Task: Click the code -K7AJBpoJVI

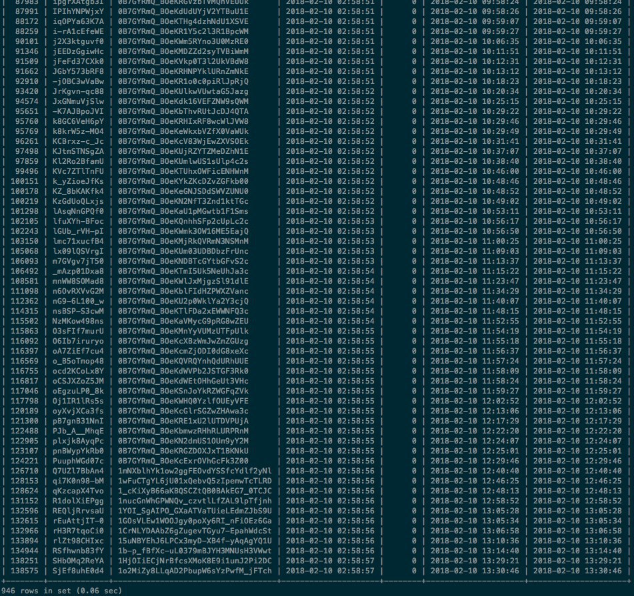Action: [78, 111]
